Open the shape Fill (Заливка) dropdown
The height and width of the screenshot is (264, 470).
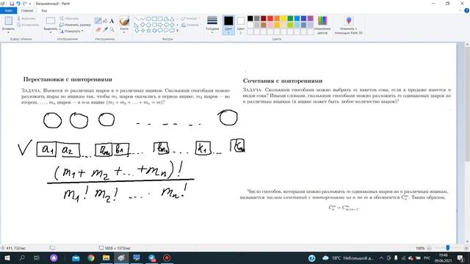(190, 25)
